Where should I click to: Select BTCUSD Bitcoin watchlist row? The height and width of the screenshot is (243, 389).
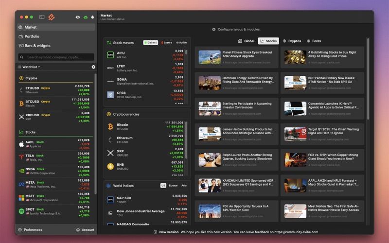coord(54,104)
